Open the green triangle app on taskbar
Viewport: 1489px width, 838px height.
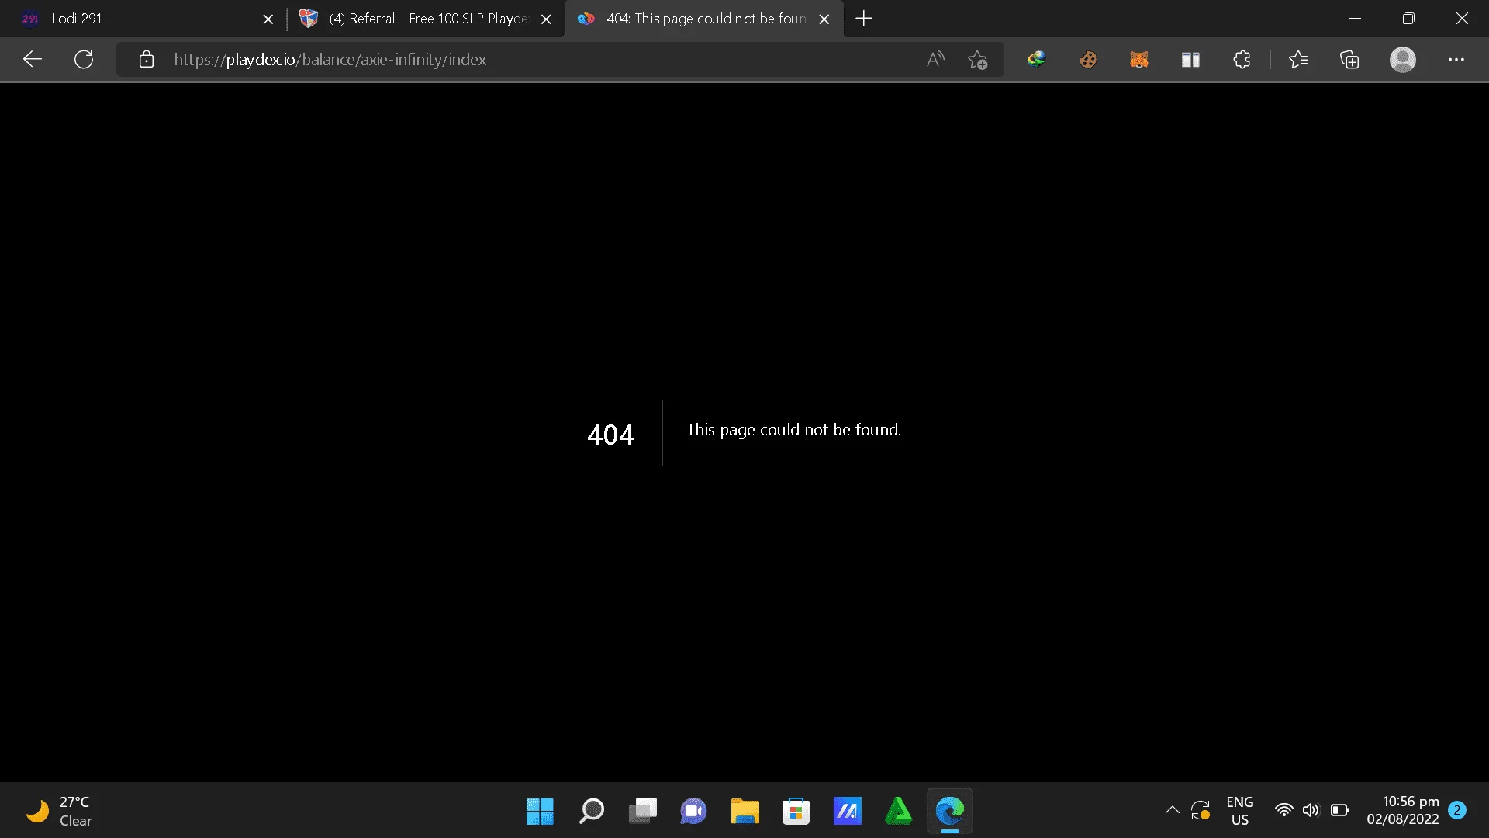tap(898, 812)
